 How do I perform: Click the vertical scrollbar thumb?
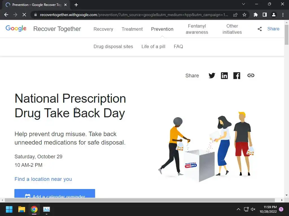(286, 35)
